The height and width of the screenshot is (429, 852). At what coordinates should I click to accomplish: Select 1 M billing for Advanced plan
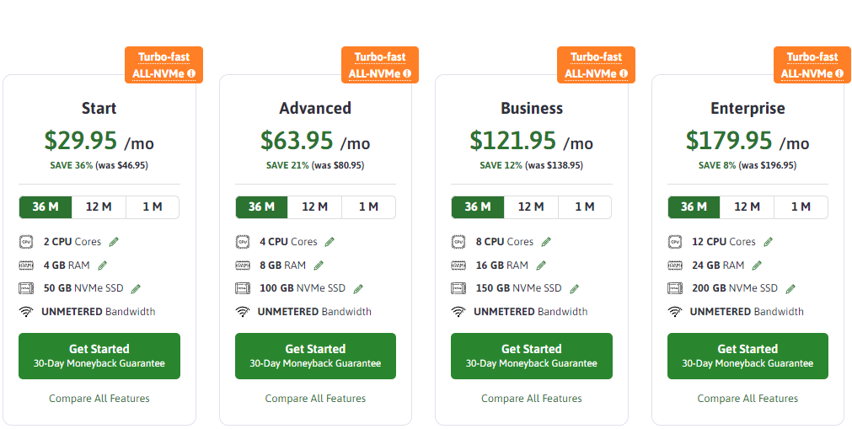coord(368,206)
